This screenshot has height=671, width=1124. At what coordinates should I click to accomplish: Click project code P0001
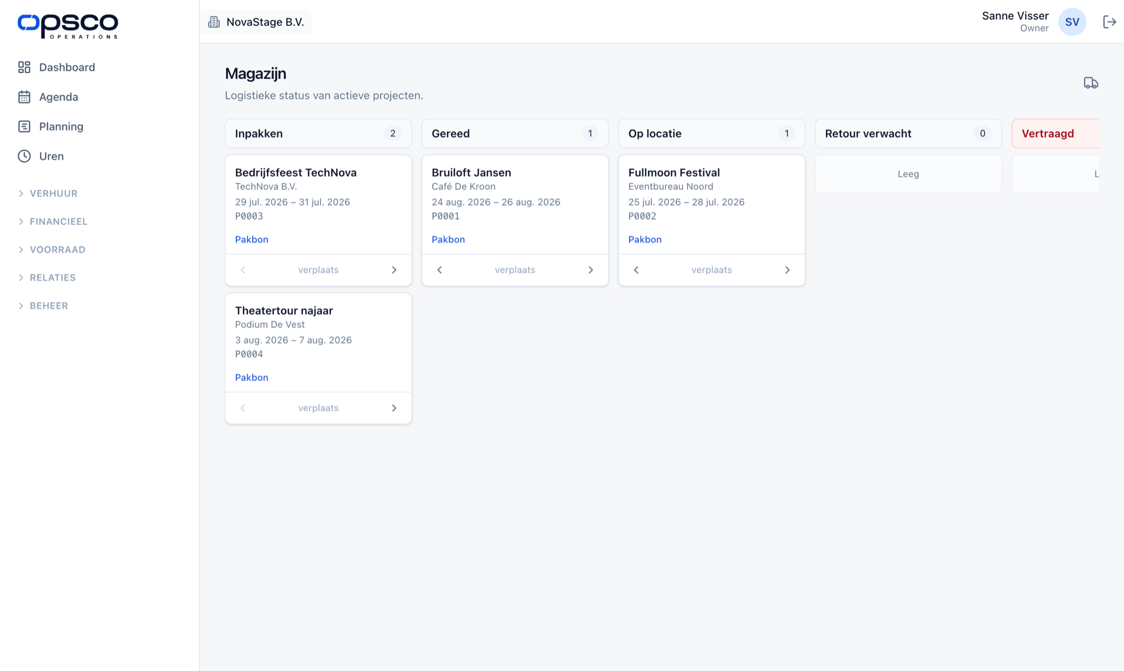coord(446,216)
